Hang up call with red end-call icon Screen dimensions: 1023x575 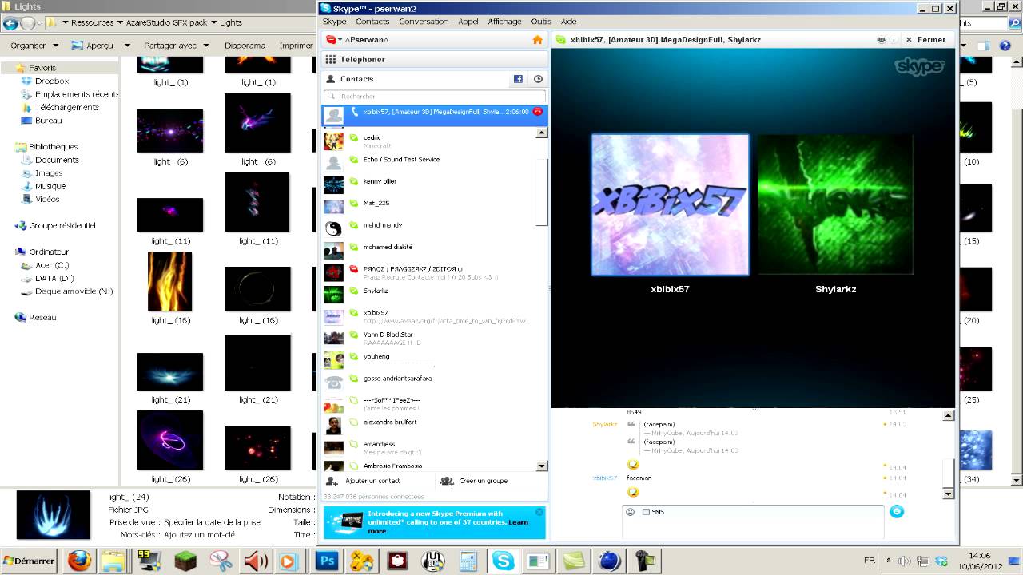coord(538,112)
